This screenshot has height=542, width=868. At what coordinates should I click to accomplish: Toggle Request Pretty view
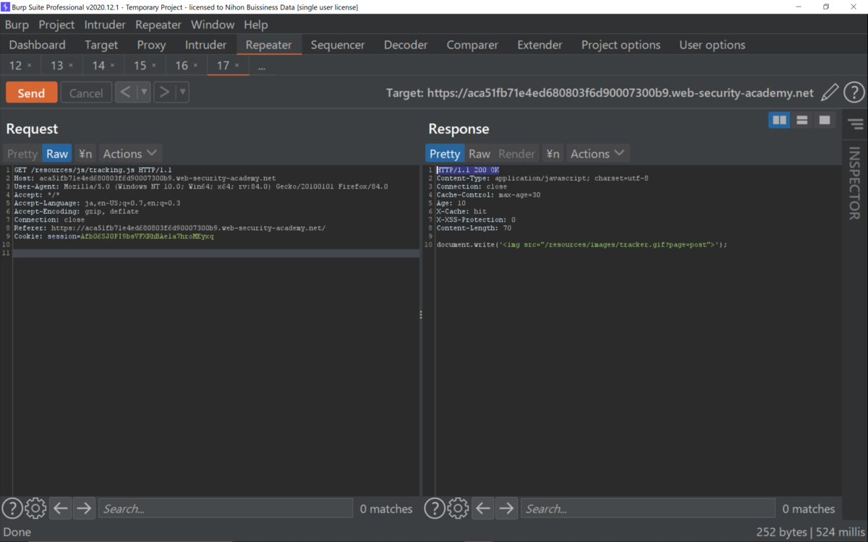click(x=22, y=153)
